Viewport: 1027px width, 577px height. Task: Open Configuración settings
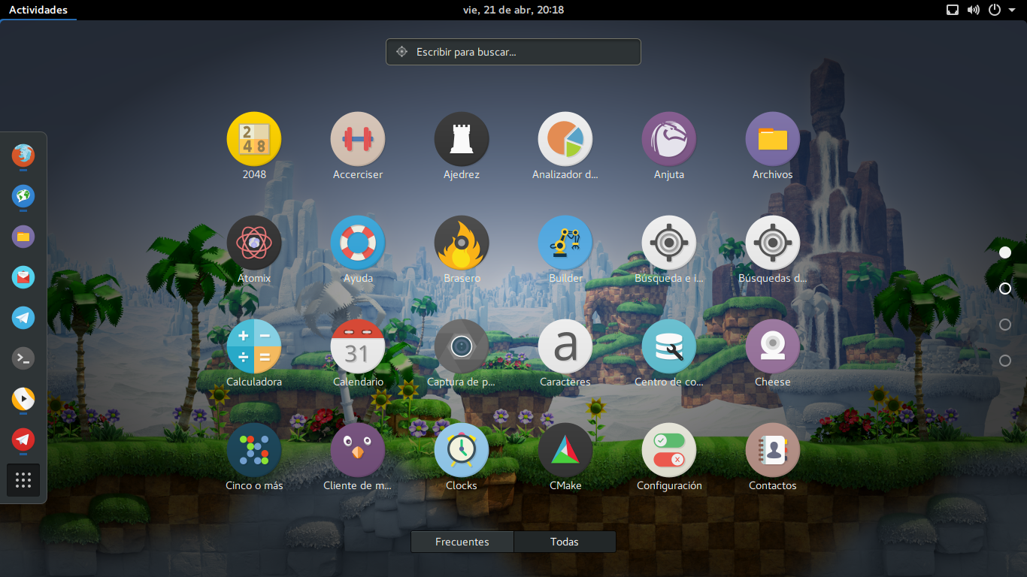(669, 450)
